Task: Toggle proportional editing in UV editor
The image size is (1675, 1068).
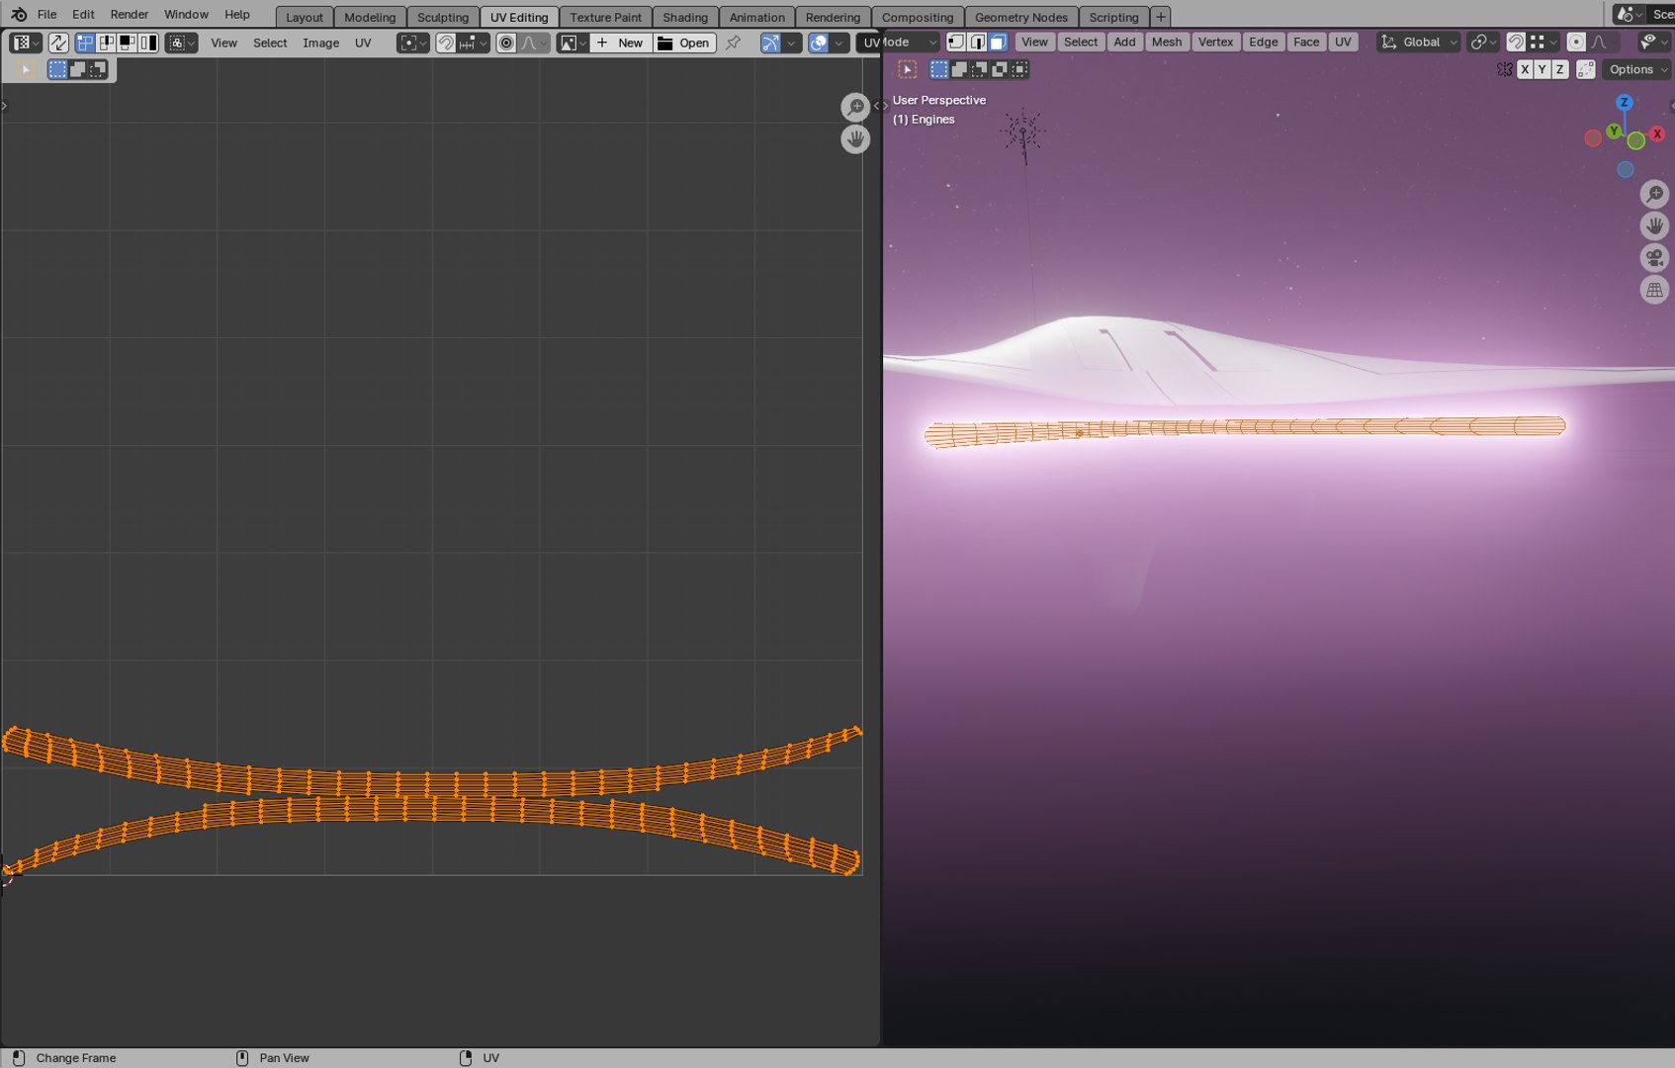Action: click(x=506, y=43)
